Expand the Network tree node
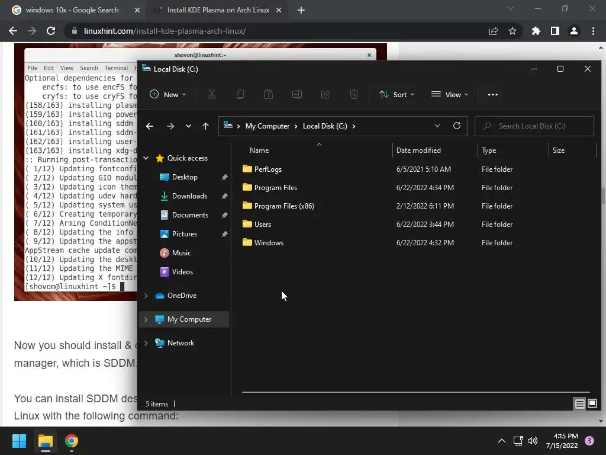The width and height of the screenshot is (606, 455). point(146,343)
